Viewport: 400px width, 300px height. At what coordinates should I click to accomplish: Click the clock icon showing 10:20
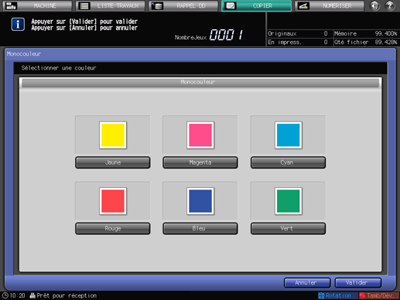coord(5,295)
